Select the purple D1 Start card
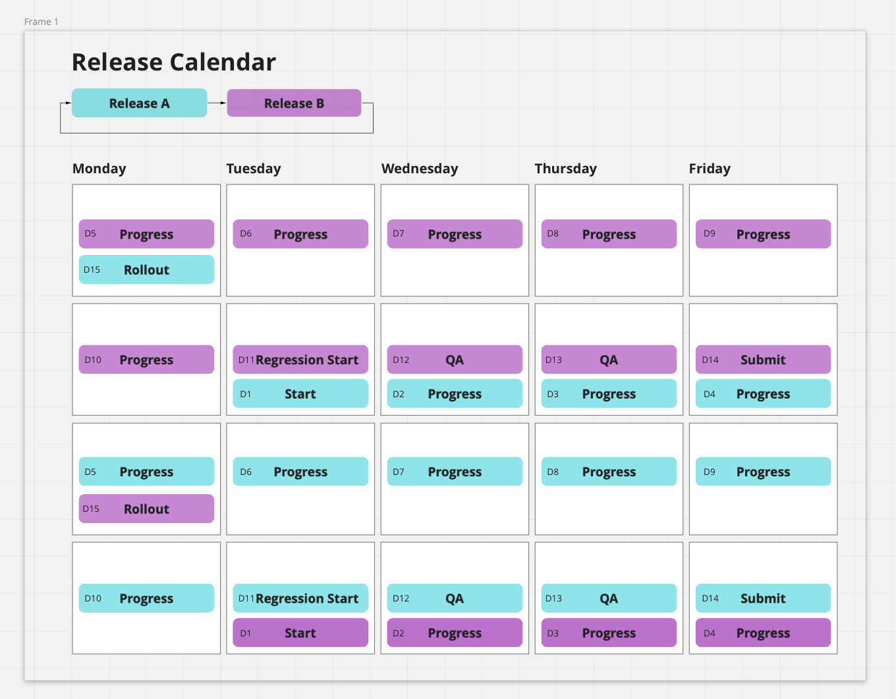This screenshot has width=896, height=699. [300, 632]
